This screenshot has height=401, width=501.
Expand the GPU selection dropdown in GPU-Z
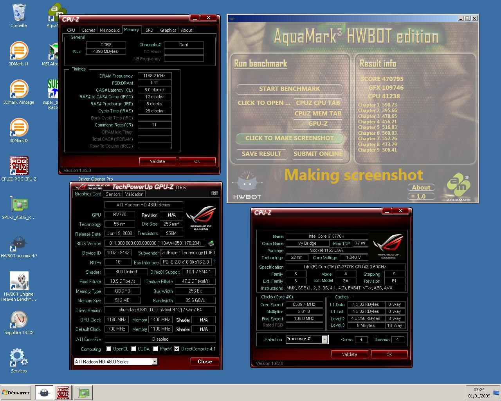155,361
